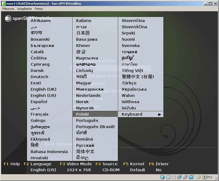Click the USB devices status icon
The image size is (219, 181).
185,177
